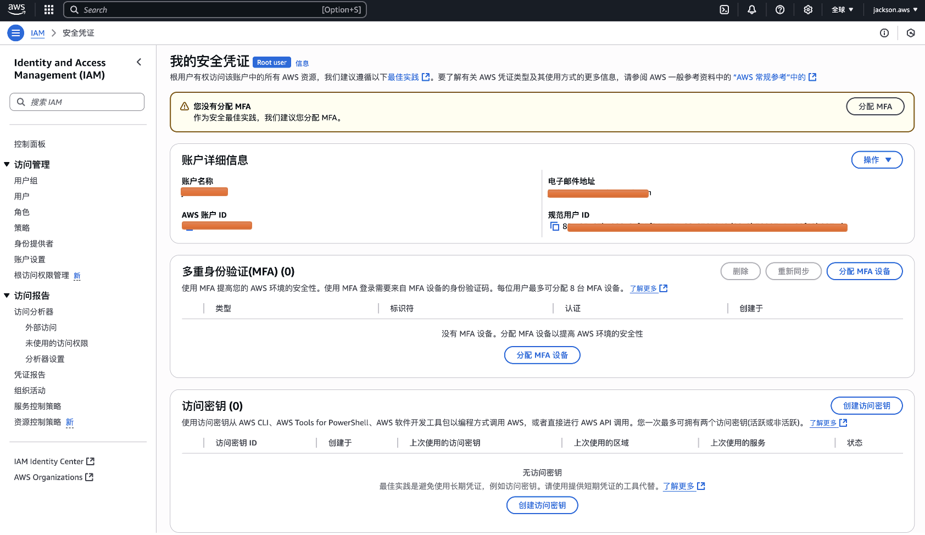Open 身份提供者 in the sidebar

click(34, 244)
